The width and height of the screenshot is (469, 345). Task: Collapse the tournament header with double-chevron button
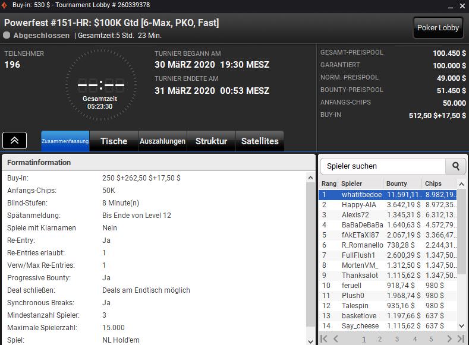click(x=14, y=141)
